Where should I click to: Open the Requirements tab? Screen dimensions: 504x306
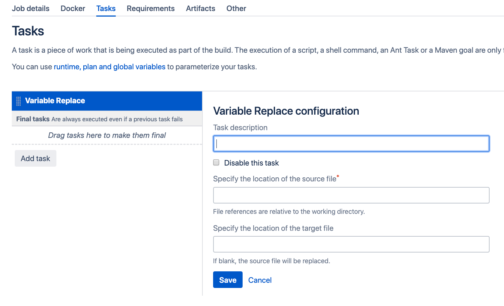coord(151,8)
